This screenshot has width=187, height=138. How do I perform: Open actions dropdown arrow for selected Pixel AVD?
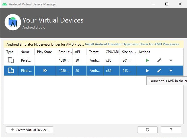171,71
